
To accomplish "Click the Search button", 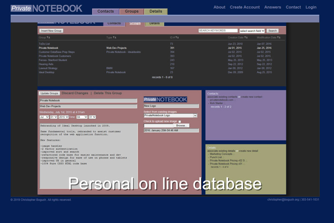I will [273, 31].
